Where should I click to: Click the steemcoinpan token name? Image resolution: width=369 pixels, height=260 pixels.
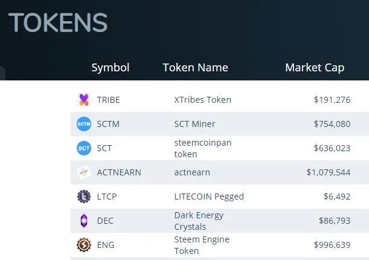coord(203,148)
